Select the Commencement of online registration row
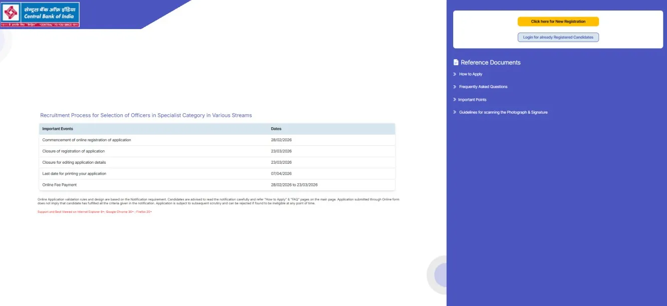 tap(87, 140)
